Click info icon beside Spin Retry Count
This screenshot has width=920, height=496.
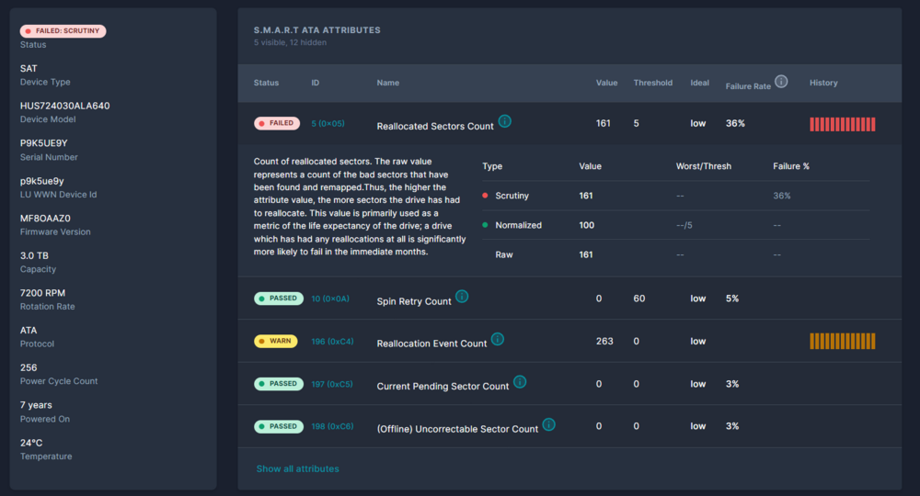462,297
